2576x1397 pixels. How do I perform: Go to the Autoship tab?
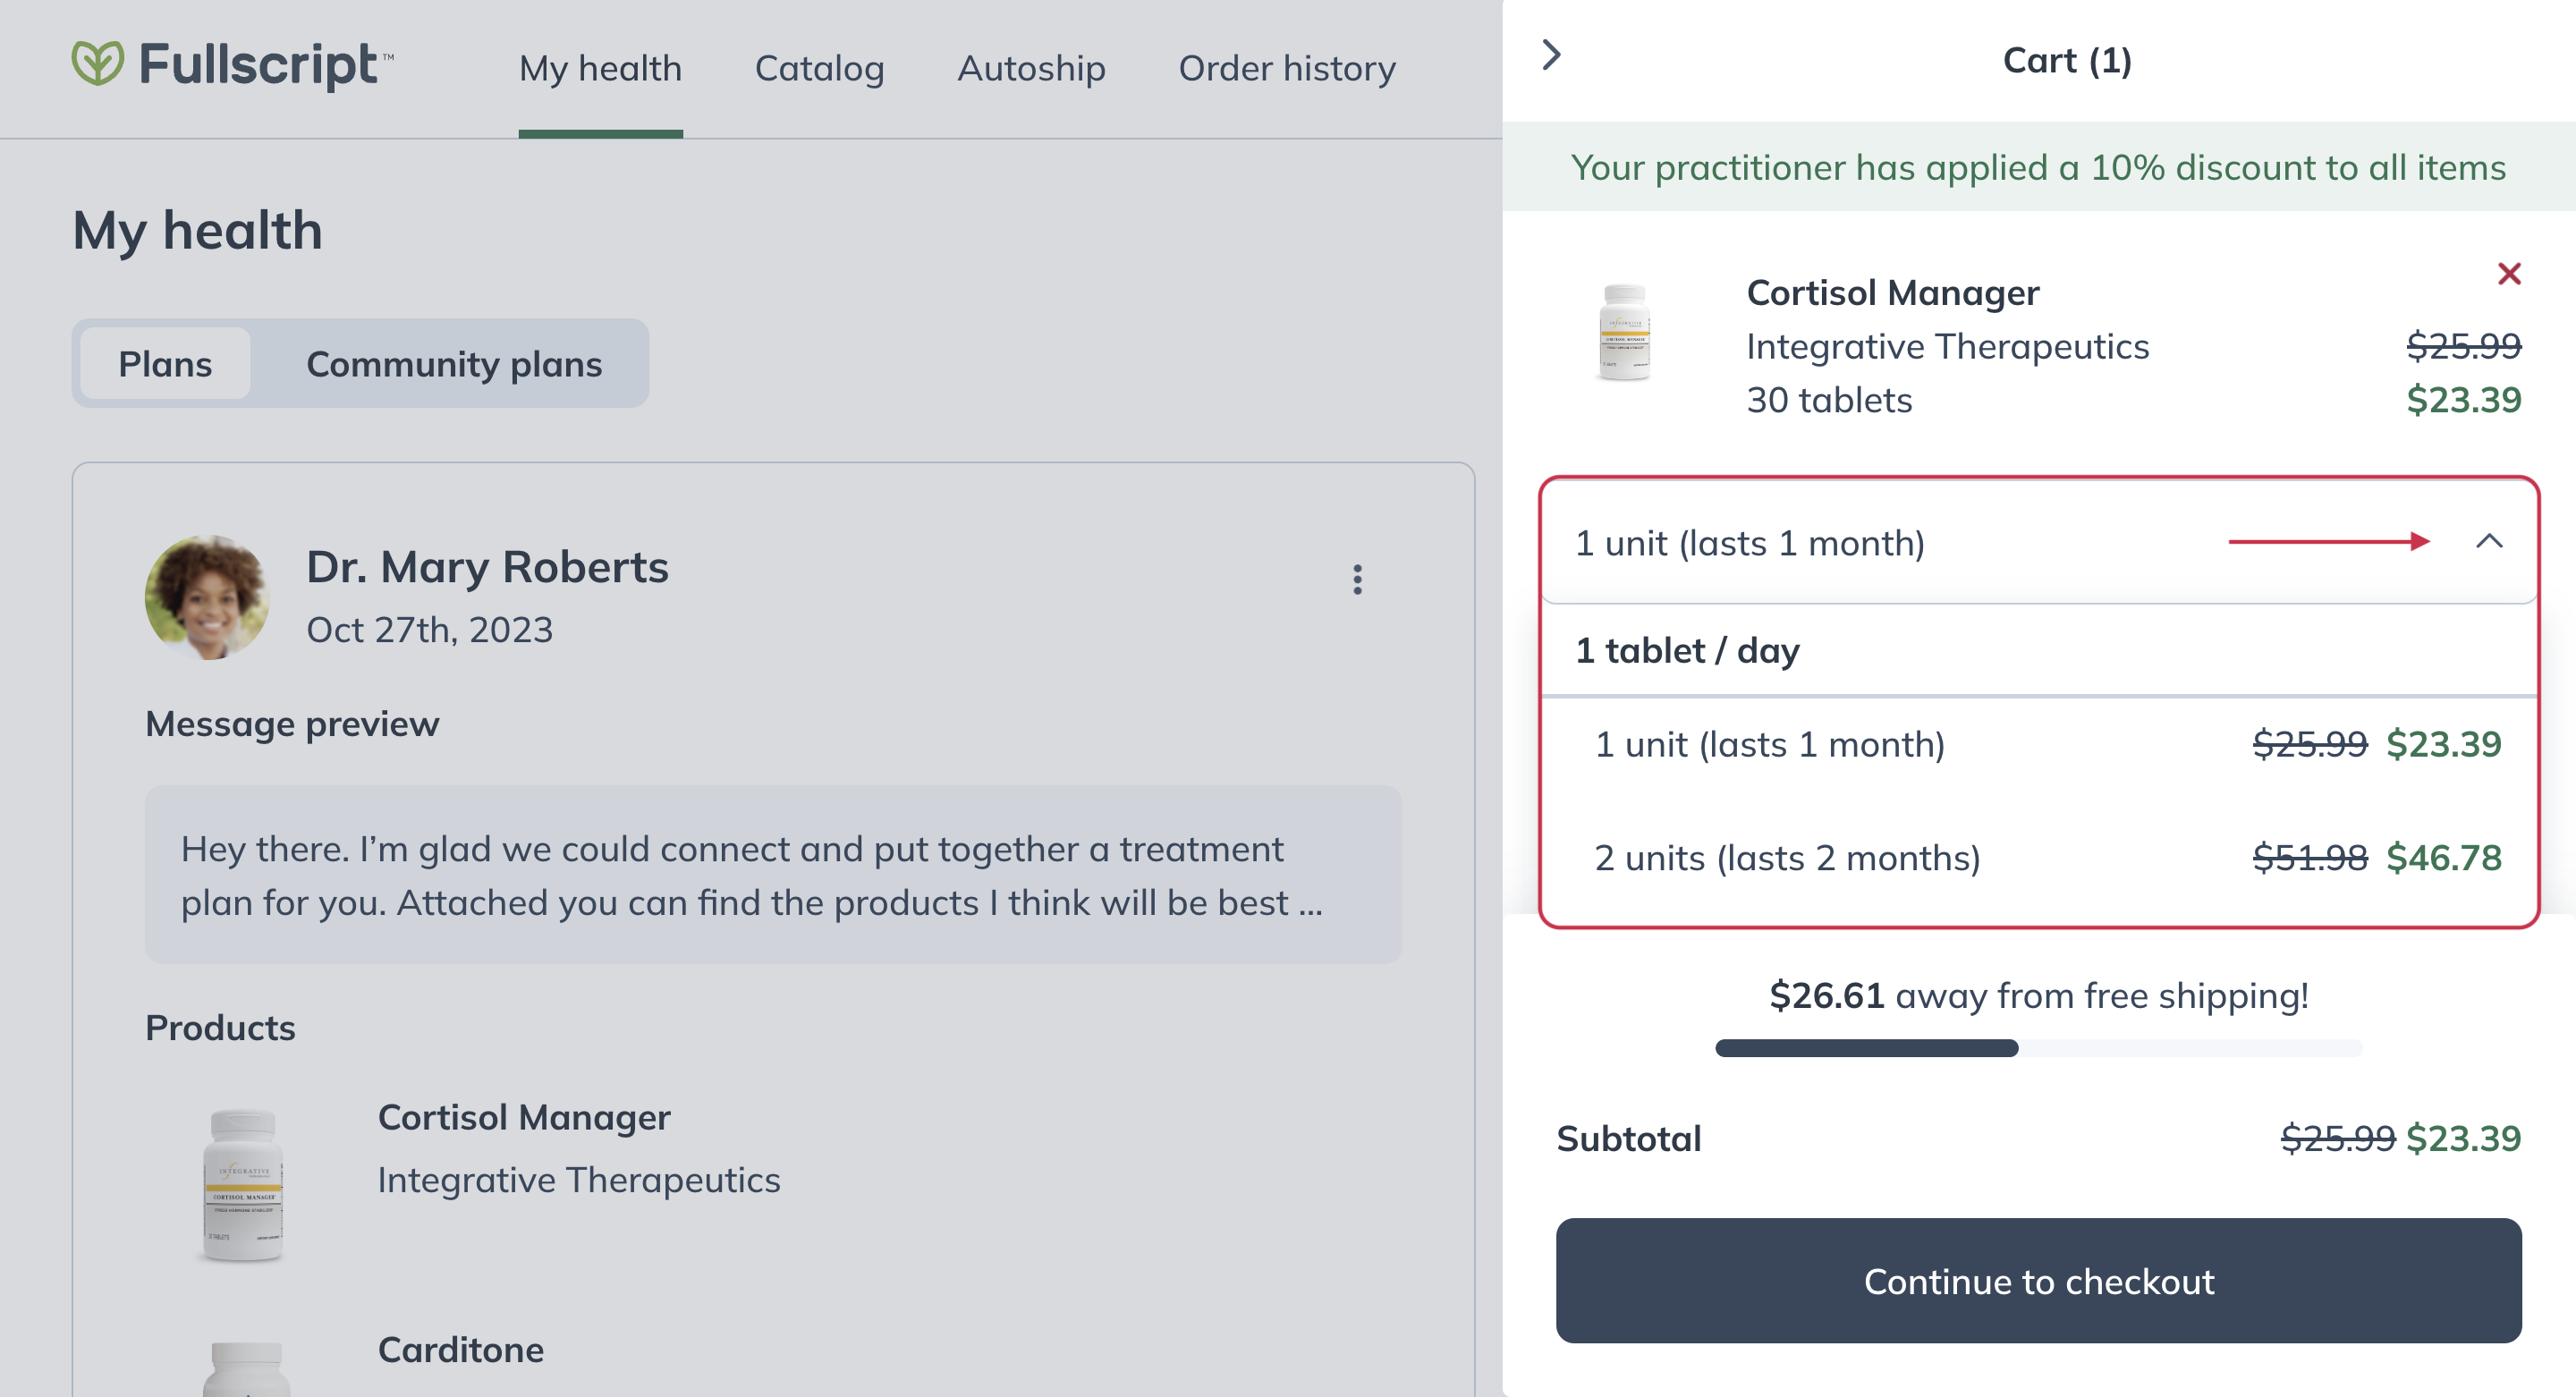tap(1031, 68)
